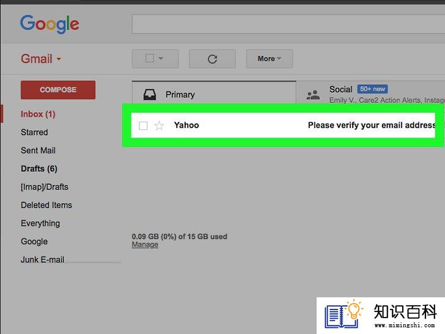Open the Inbox (1) folder
The image size is (445, 334).
[x=38, y=114]
